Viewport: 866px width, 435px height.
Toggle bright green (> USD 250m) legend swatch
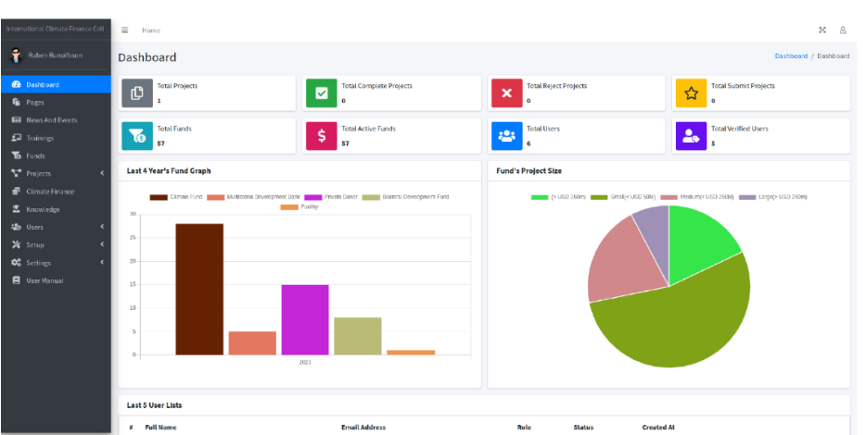point(540,197)
